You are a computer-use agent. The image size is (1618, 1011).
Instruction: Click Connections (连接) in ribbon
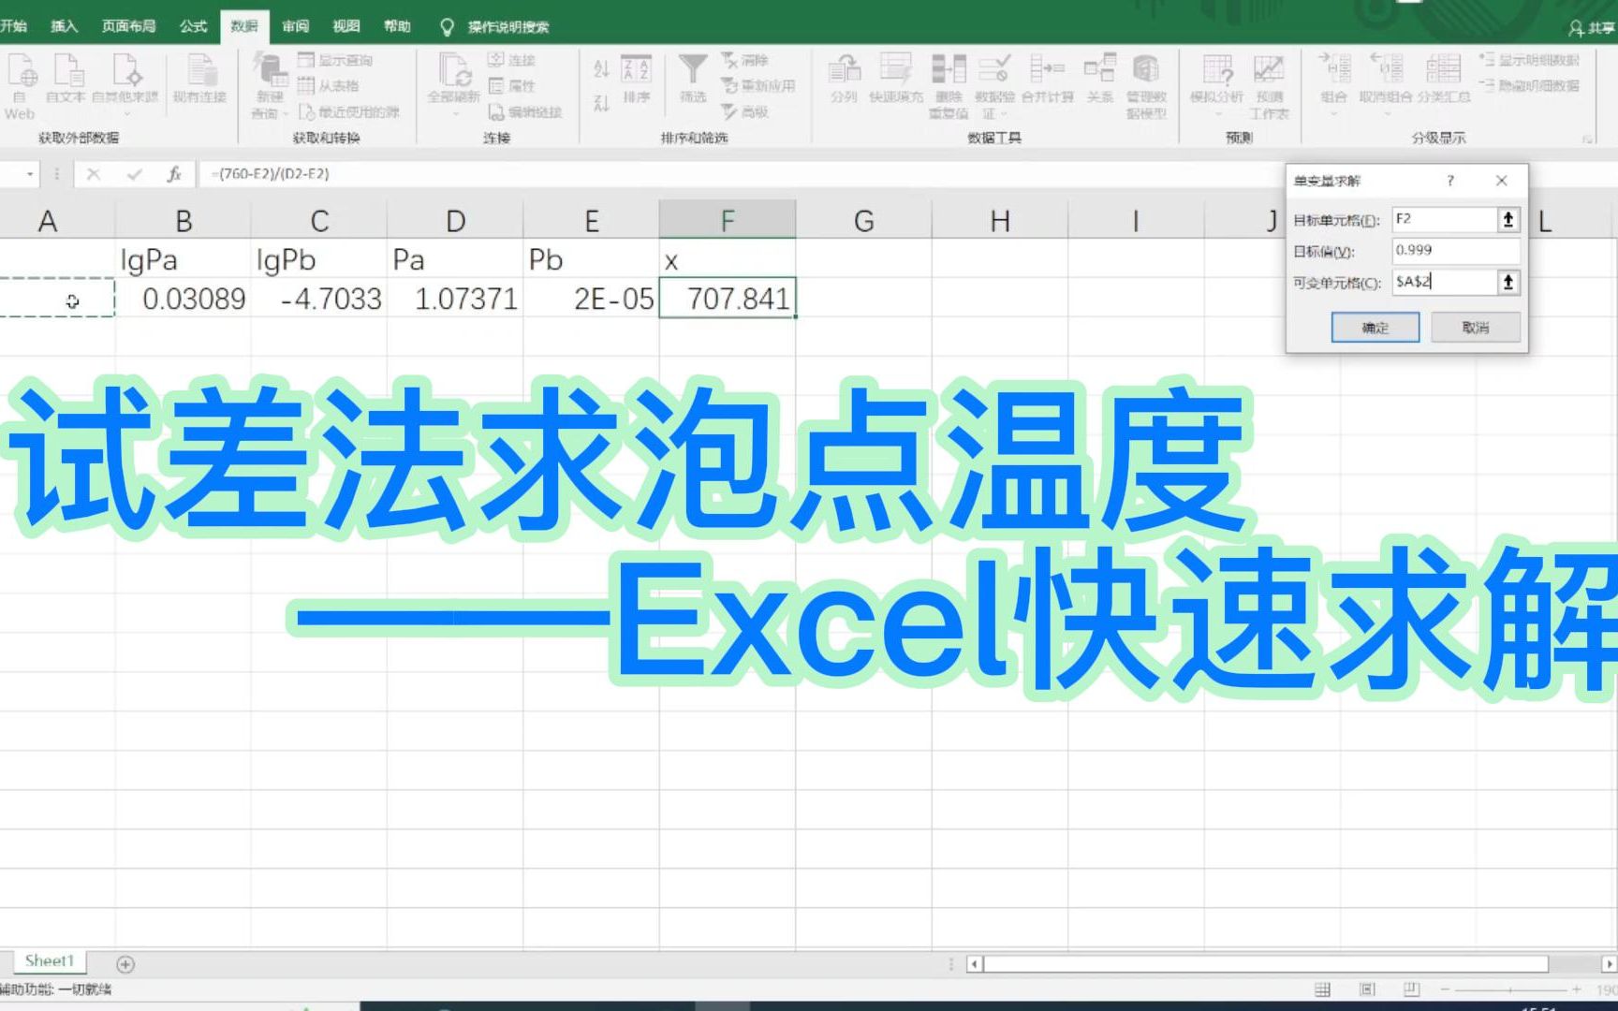click(511, 60)
